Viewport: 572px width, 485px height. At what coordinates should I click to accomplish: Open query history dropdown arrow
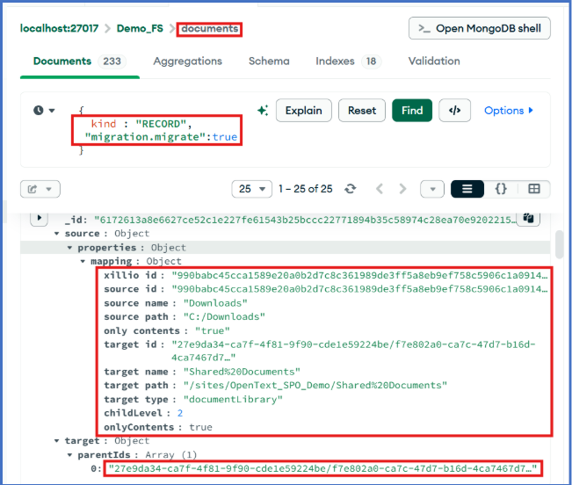52,110
